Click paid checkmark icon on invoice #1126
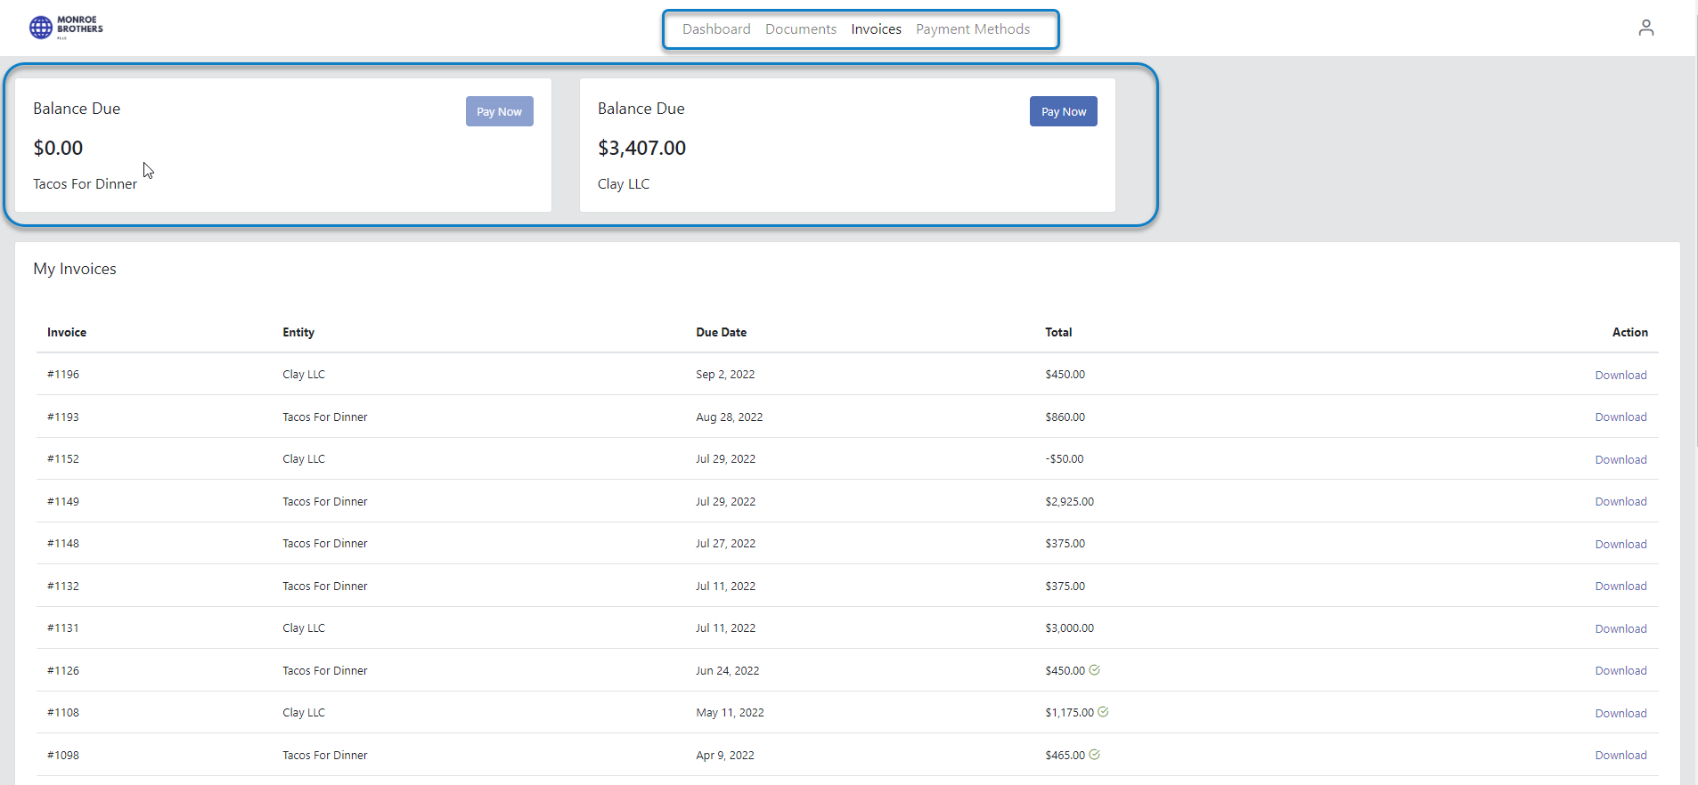 tap(1094, 670)
